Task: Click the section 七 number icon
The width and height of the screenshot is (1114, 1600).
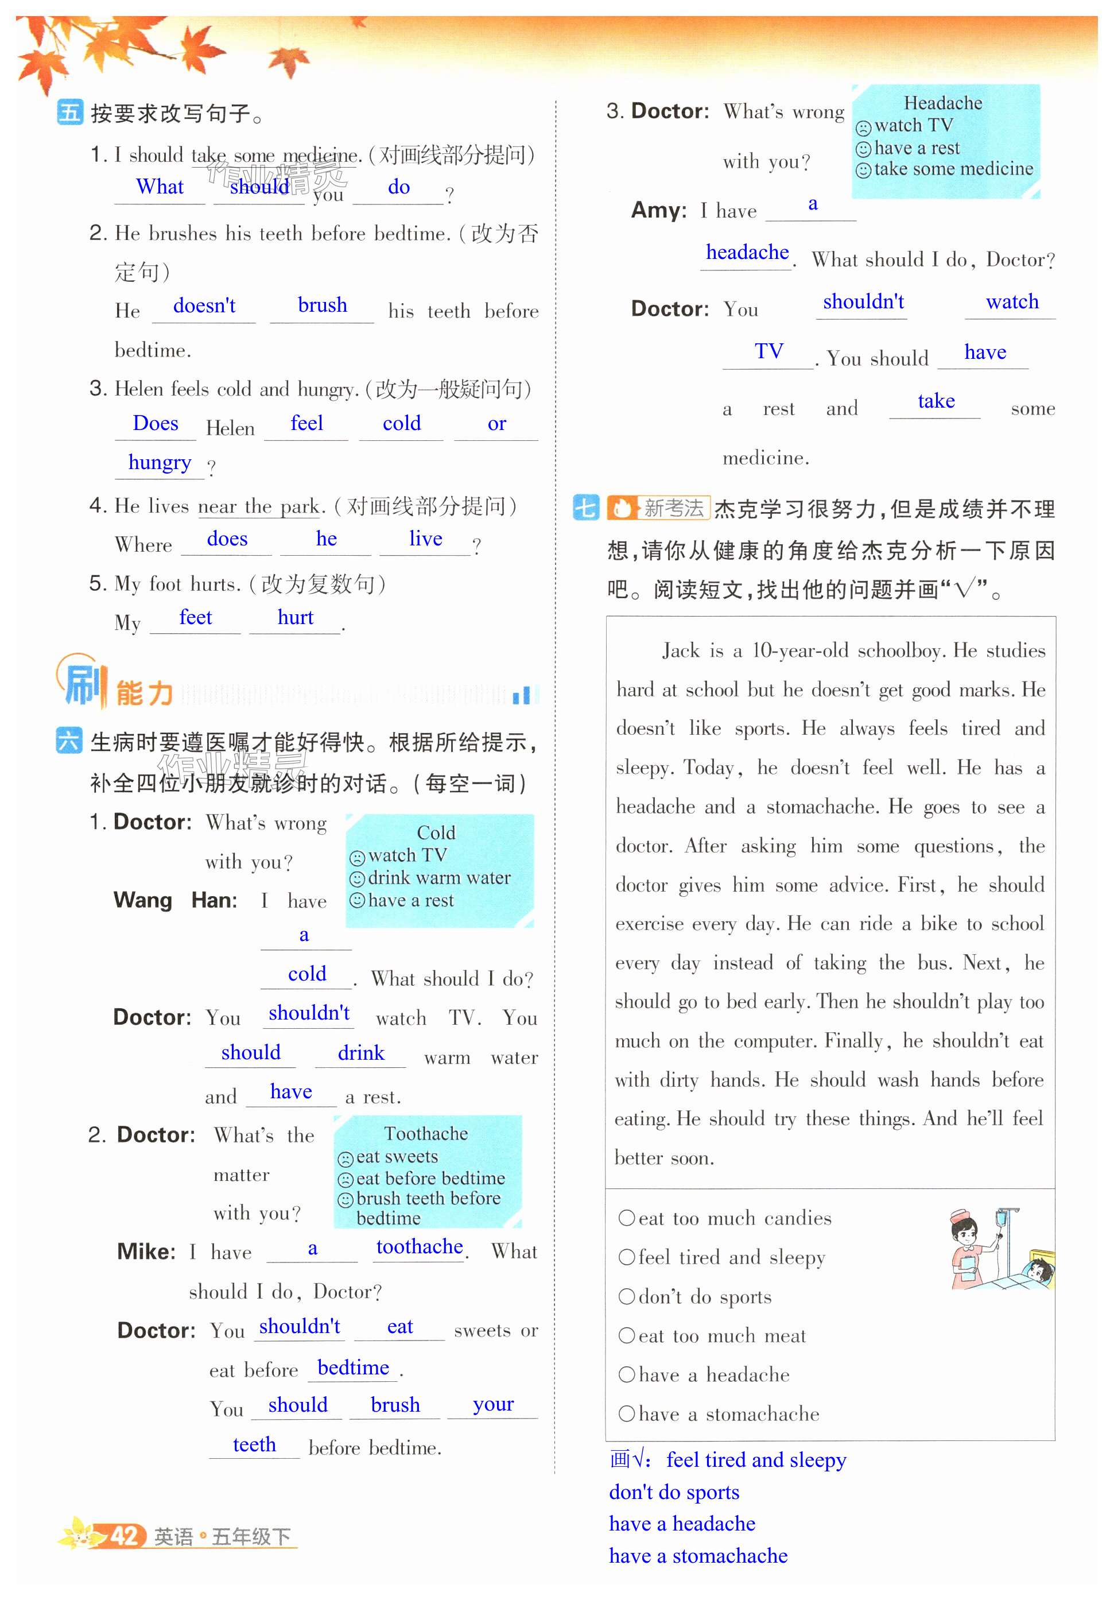Action: click(585, 507)
